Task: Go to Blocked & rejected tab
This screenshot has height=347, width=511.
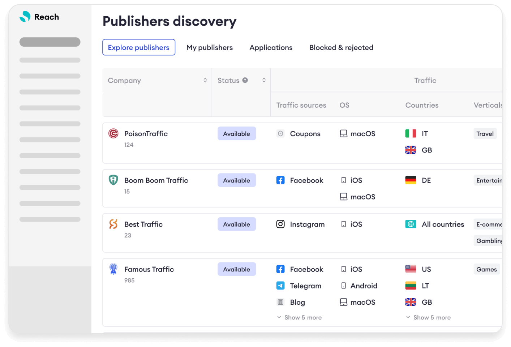Action: (x=341, y=47)
